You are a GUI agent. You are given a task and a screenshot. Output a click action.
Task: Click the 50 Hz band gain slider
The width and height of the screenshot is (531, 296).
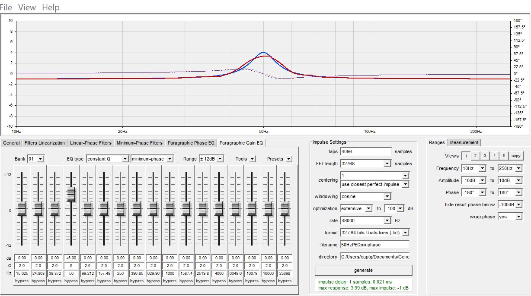pyautogui.click(x=71, y=195)
